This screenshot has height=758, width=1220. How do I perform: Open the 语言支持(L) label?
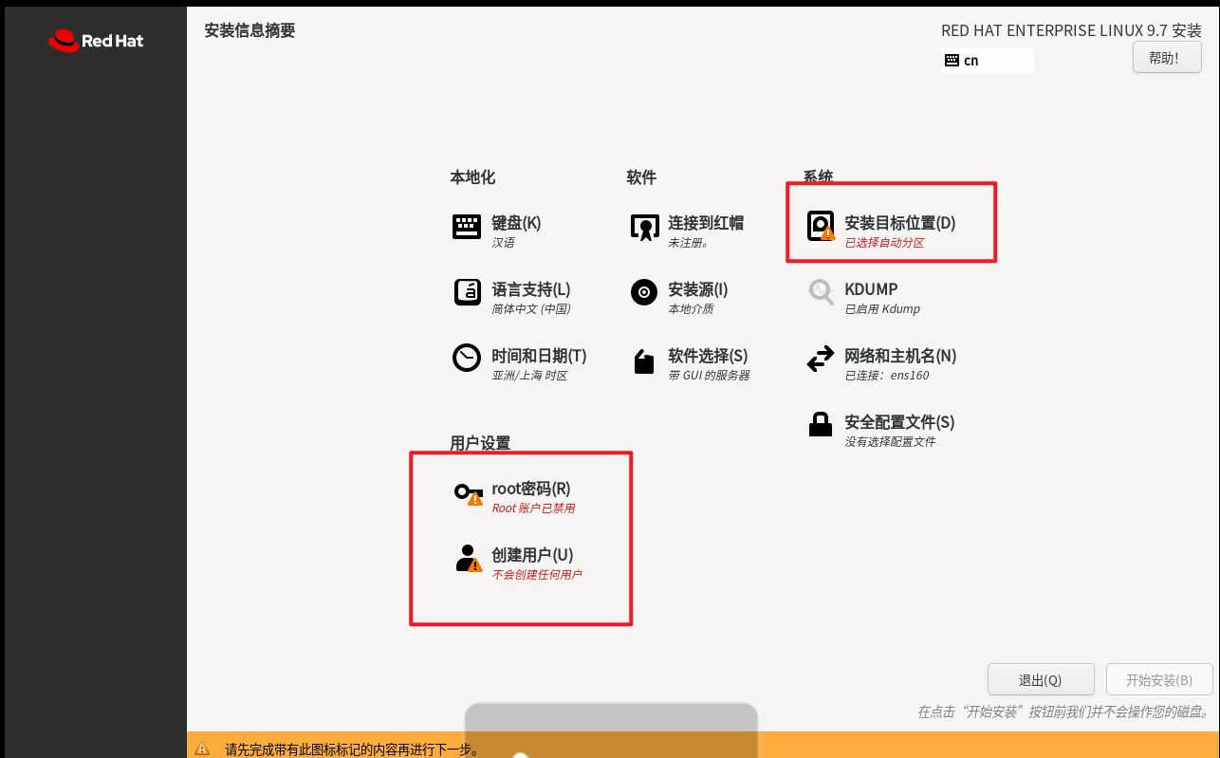tap(531, 289)
